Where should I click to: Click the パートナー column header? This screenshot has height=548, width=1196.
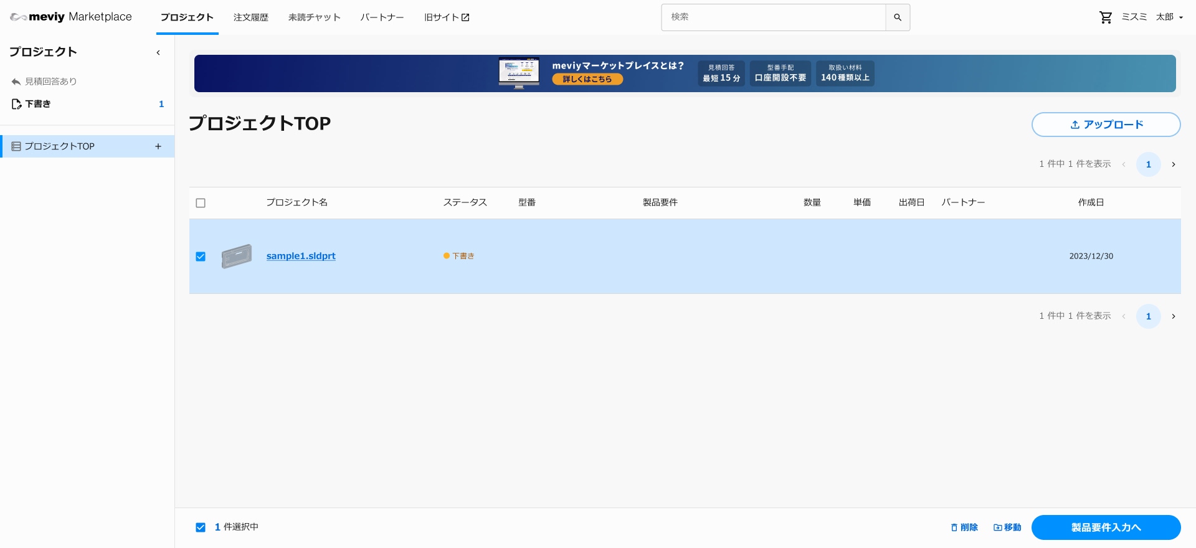(963, 202)
